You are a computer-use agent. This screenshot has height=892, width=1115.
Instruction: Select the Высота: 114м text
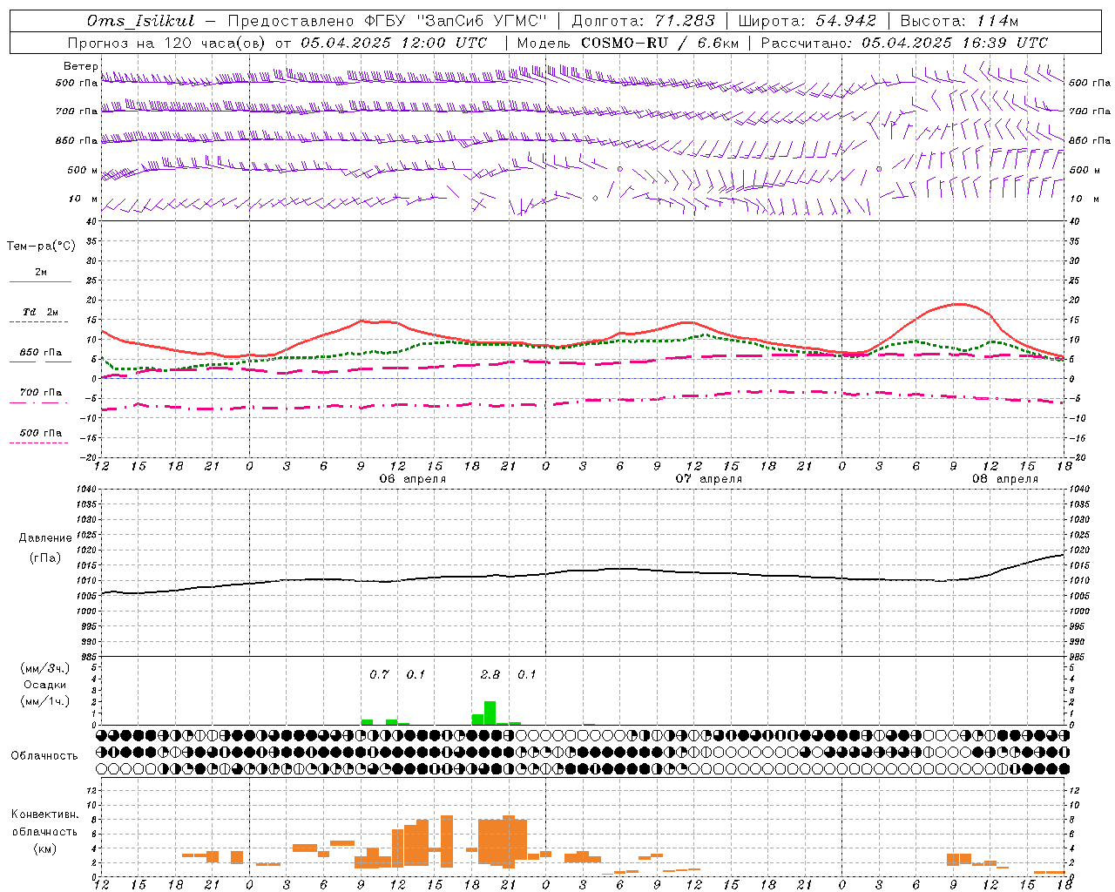pos(959,21)
